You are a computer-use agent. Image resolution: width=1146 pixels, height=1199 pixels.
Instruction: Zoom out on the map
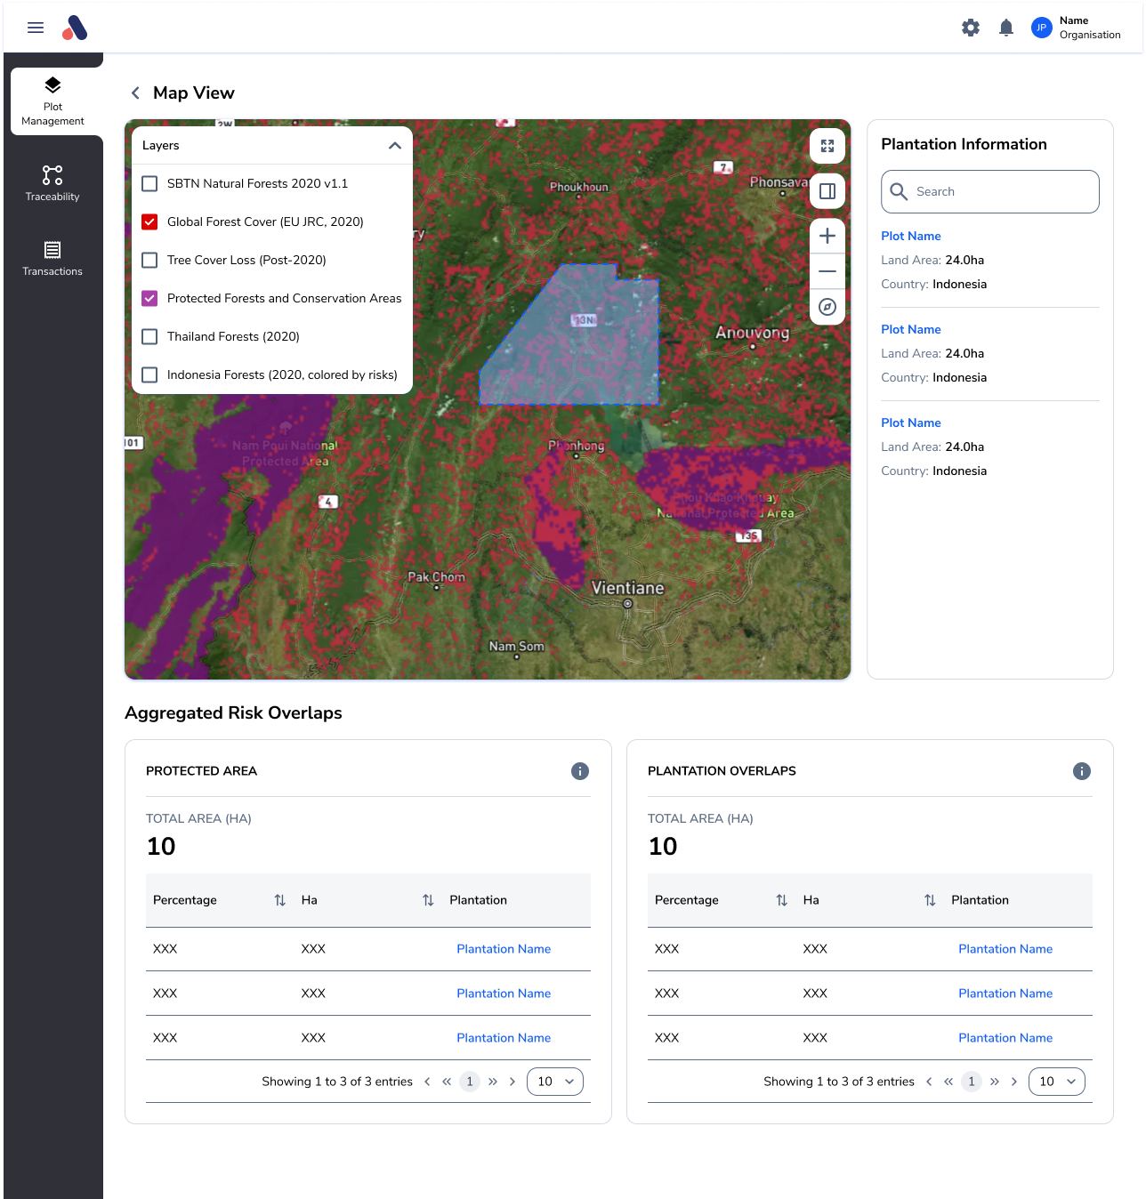click(827, 271)
